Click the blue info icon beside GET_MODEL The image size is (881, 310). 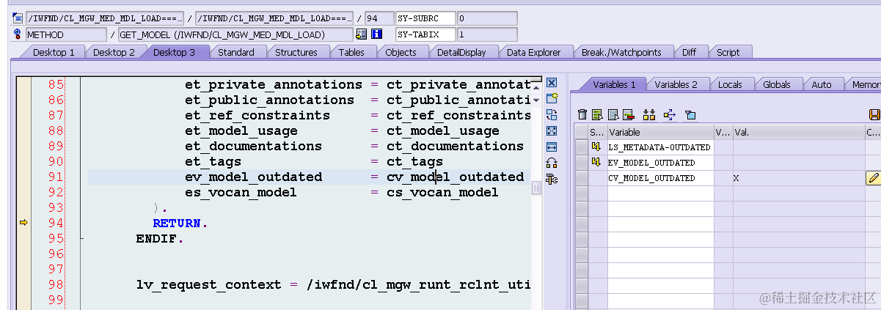click(376, 34)
